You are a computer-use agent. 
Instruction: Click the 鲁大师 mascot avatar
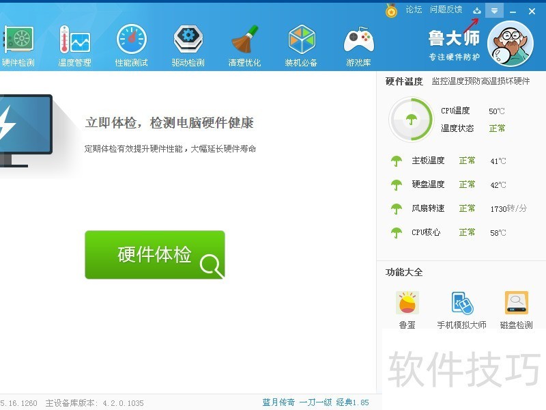(511, 44)
